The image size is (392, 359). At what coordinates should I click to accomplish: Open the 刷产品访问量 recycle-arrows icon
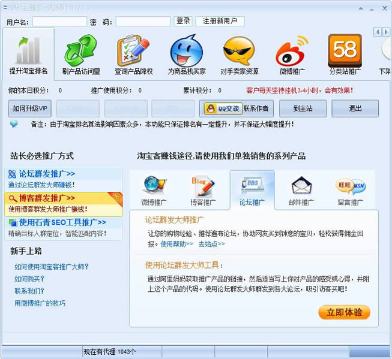click(x=81, y=51)
